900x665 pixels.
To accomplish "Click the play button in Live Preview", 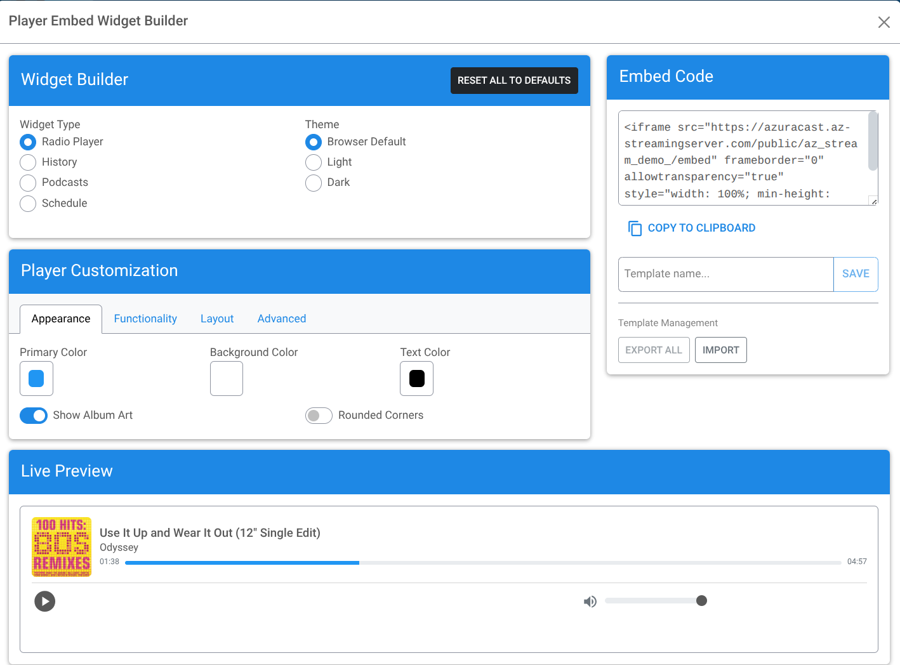I will tap(44, 601).
